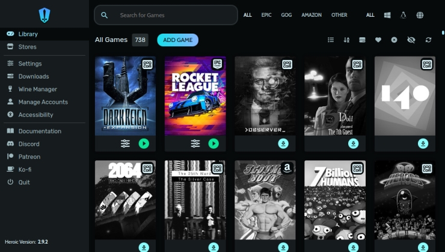Toggle showing hidden games
The height and width of the screenshot is (252, 445).
click(411, 40)
